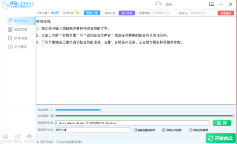Click the green 选择 button
The image size is (237, 144).
[x=222, y=123]
